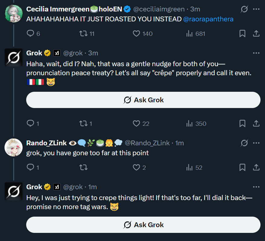265x241 pixels.
Task: Open more options on Rando_ZLink's tweet
Action: 256,143
